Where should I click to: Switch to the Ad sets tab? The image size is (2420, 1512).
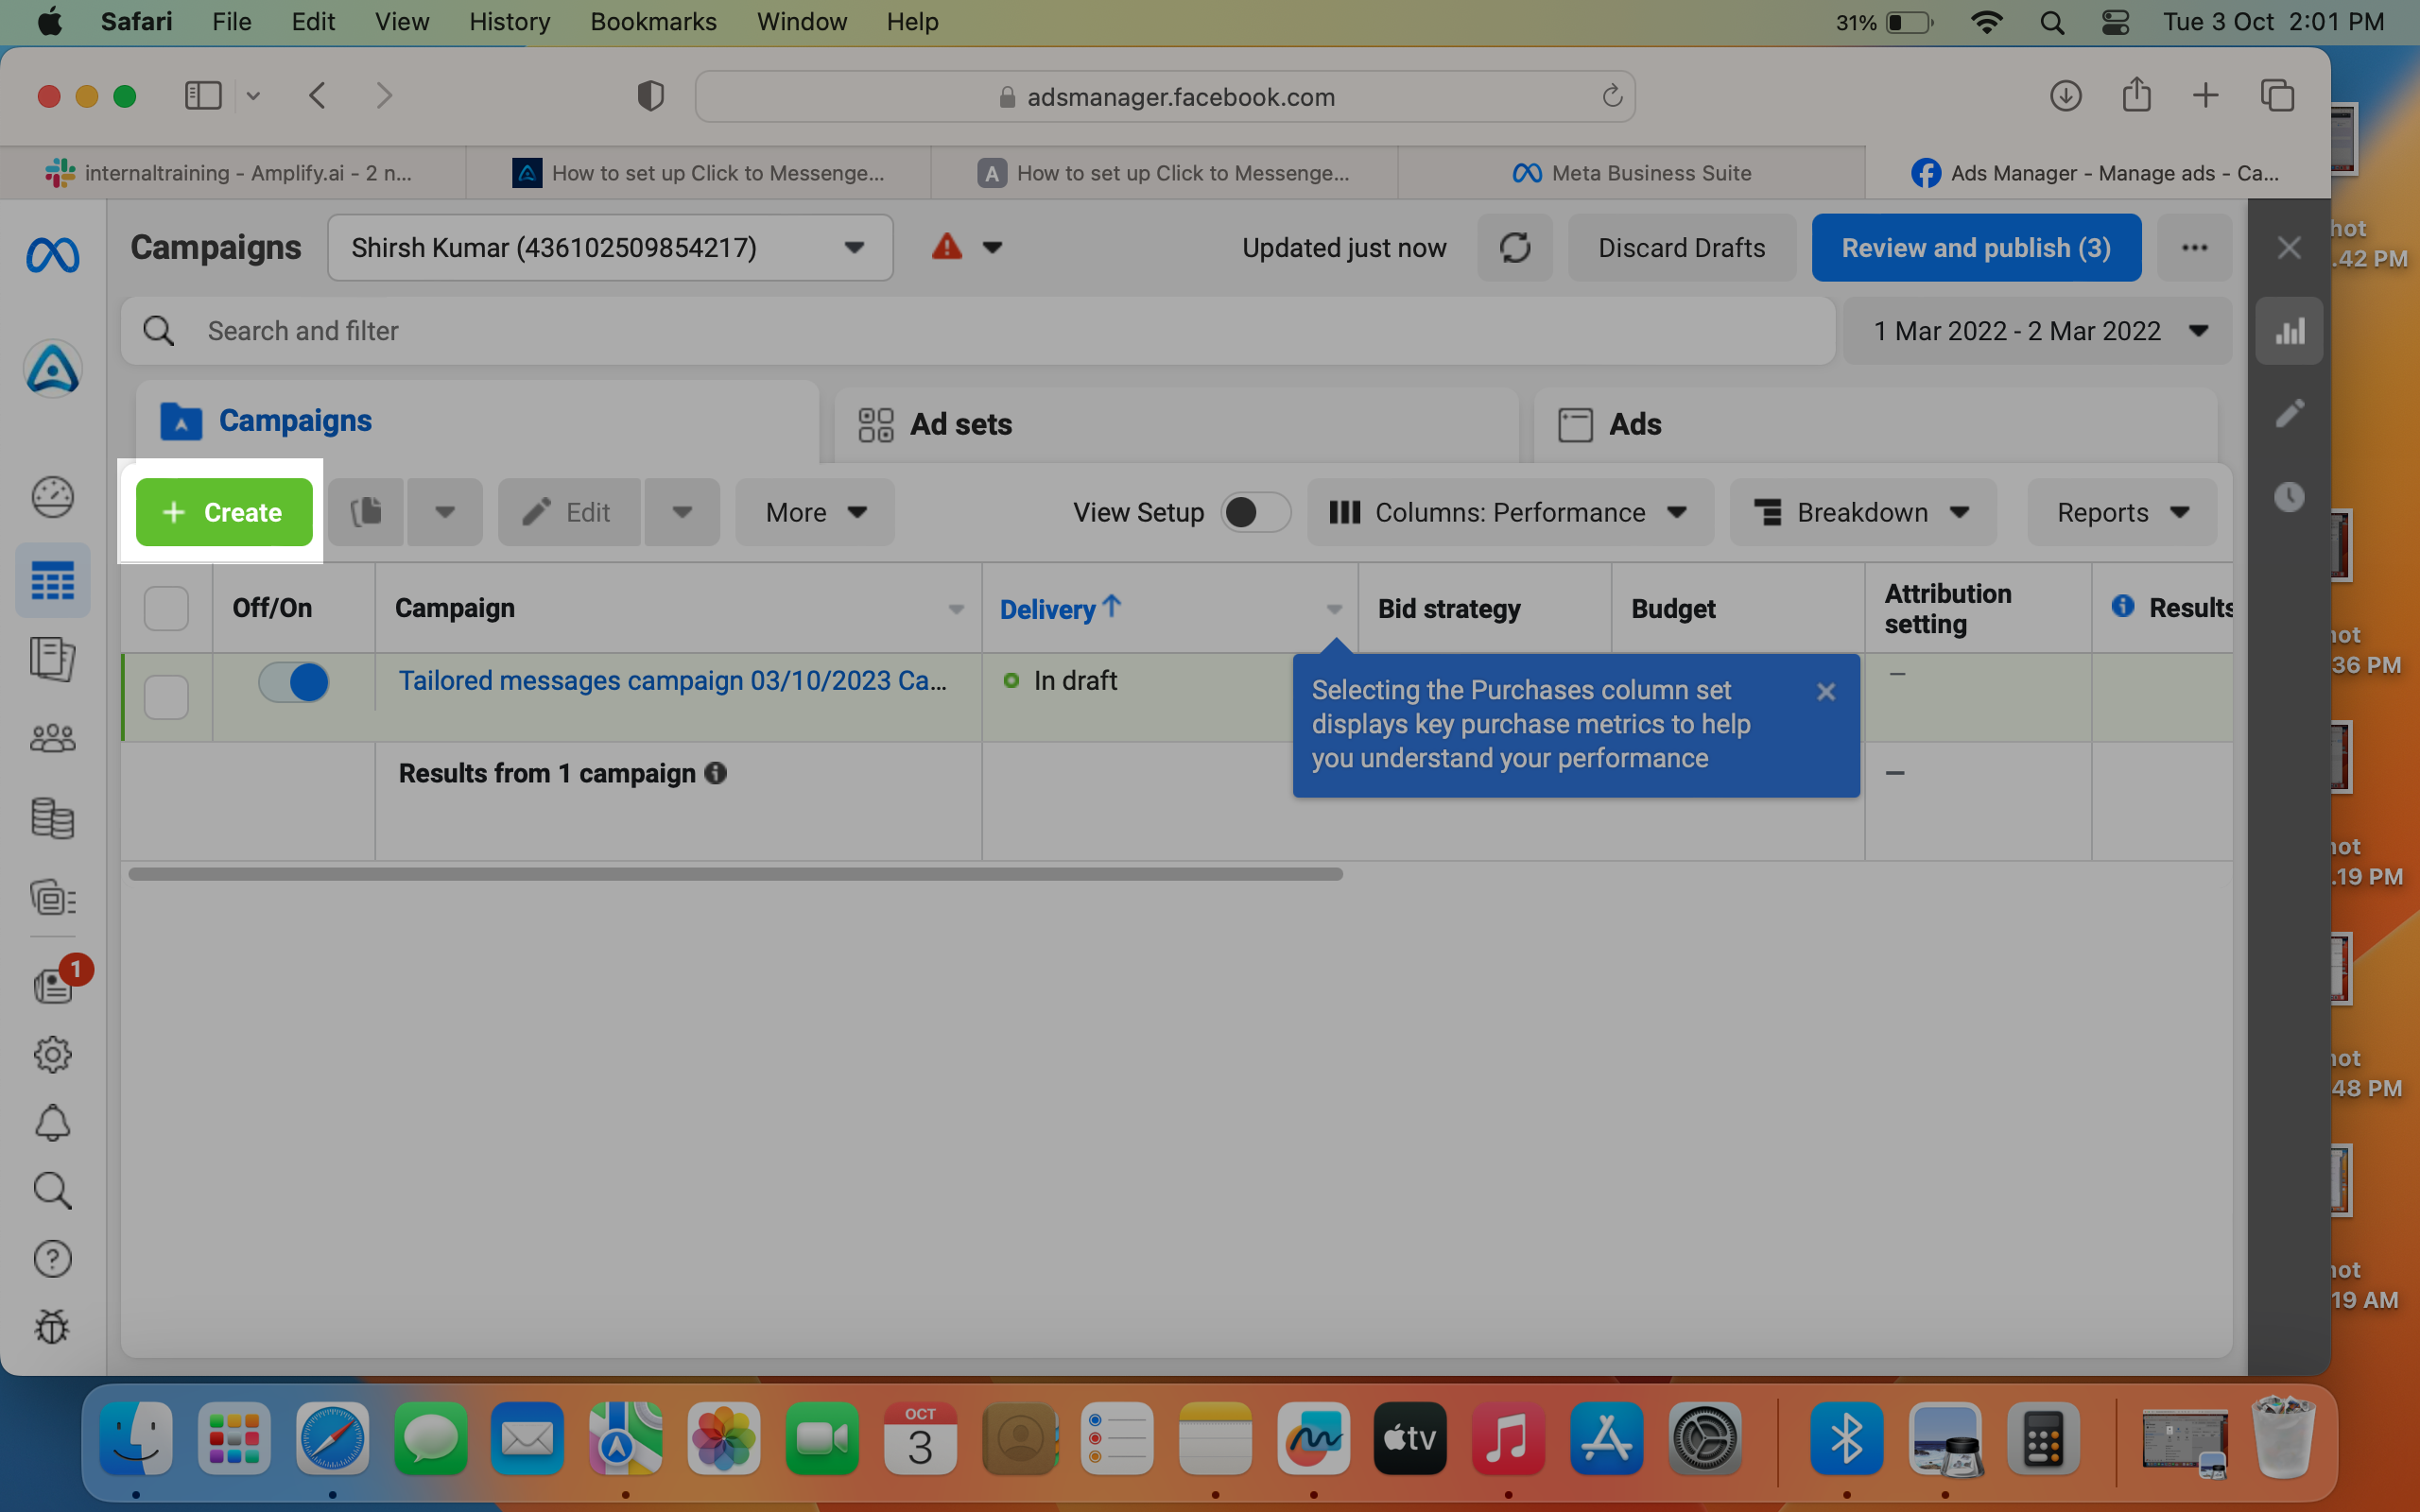pos(1176,424)
